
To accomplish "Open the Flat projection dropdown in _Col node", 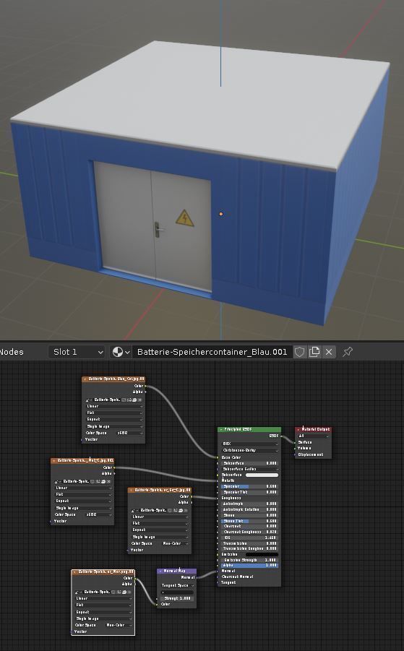I will (x=113, y=413).
